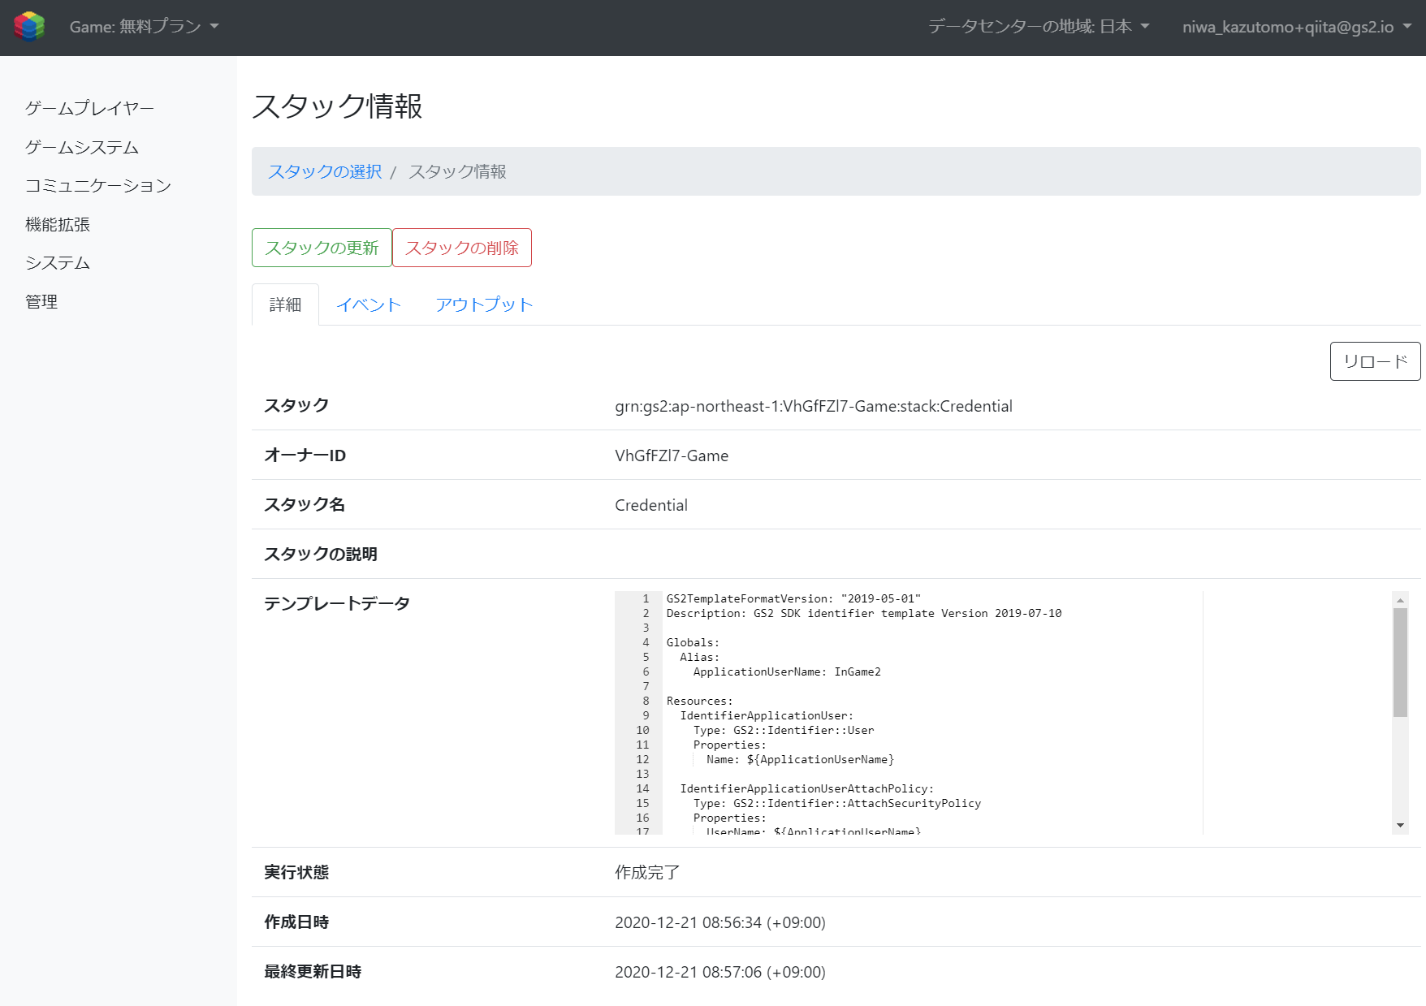
Task: Switch to the イベント tab
Action: tap(369, 304)
